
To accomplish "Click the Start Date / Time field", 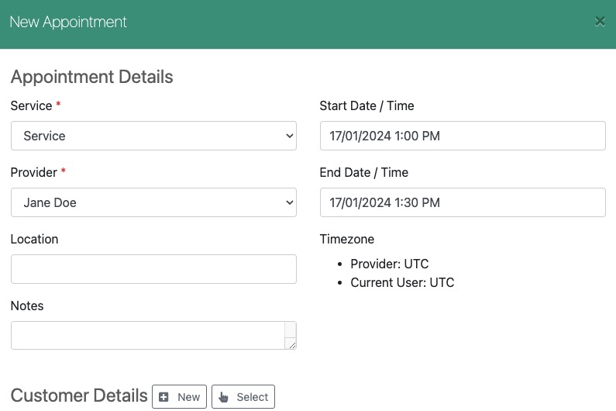I will tap(463, 136).
